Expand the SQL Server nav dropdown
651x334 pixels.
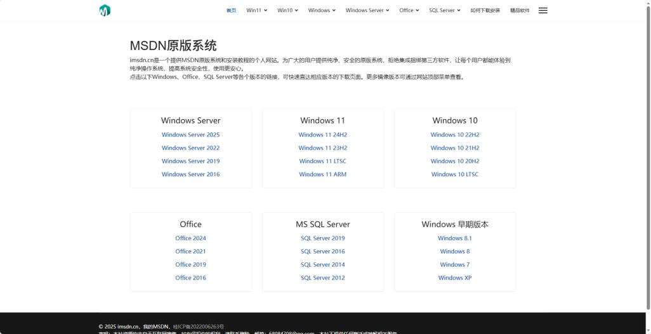[x=445, y=10]
